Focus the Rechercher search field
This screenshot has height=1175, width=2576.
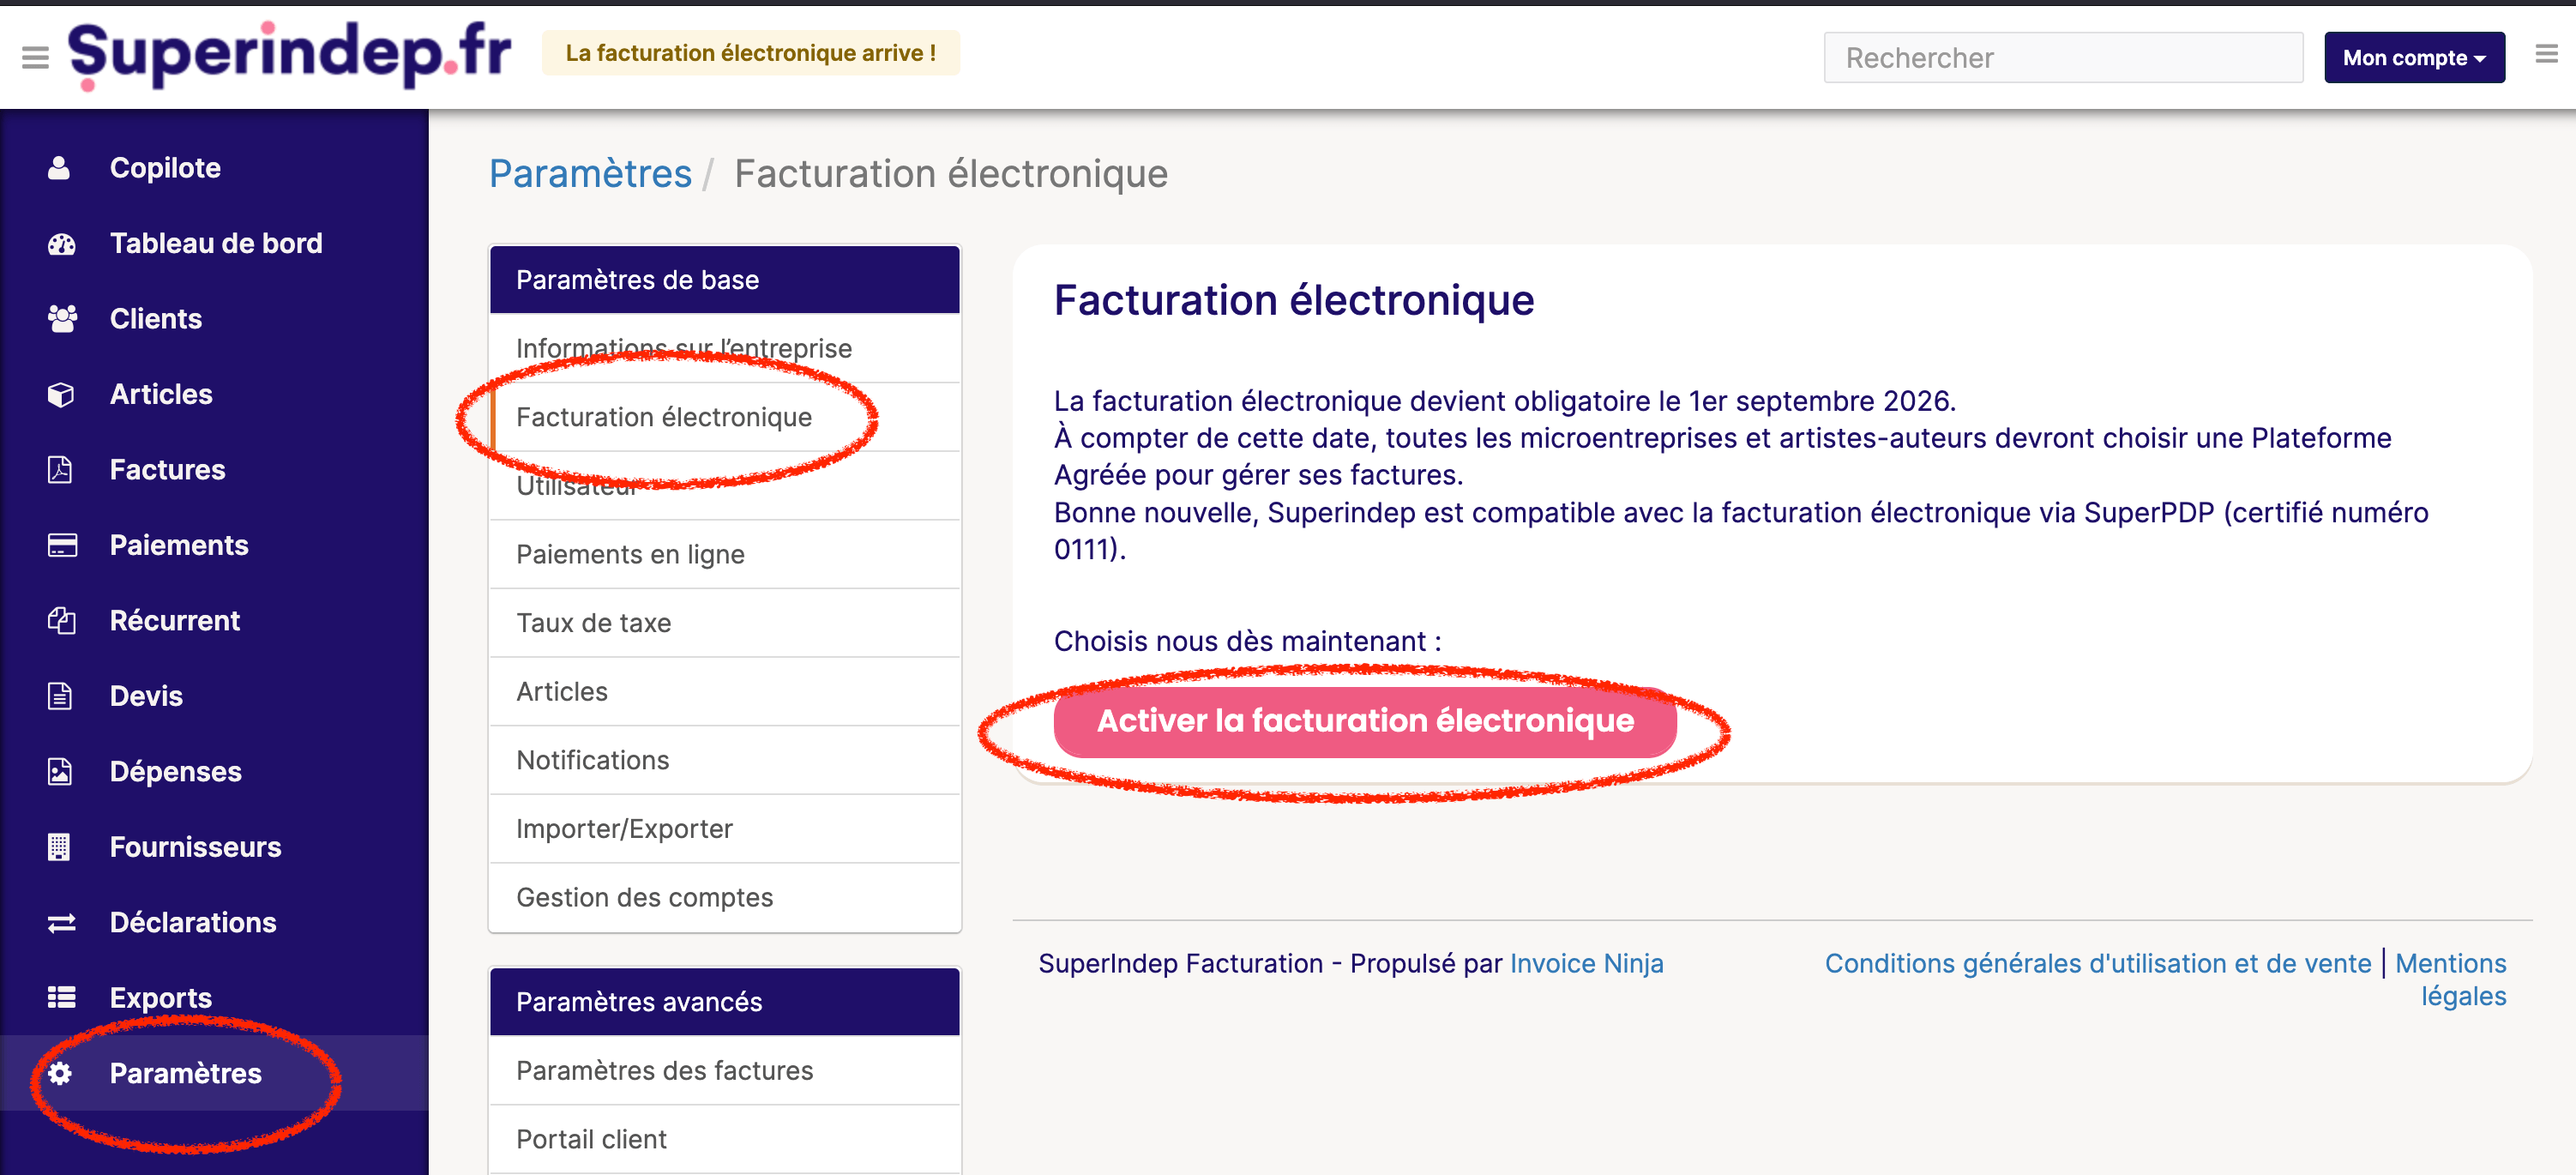(x=2062, y=58)
